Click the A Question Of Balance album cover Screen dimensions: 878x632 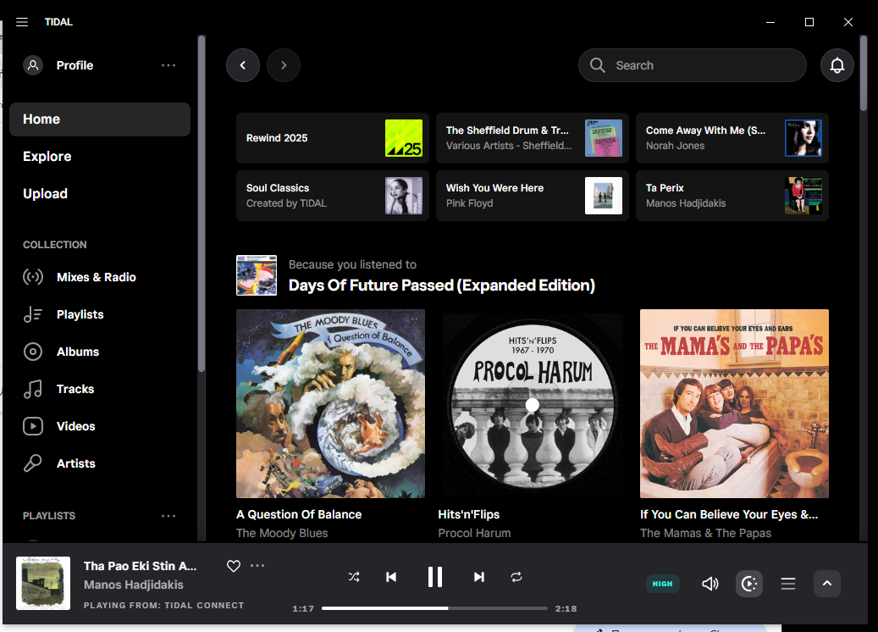pyautogui.click(x=330, y=403)
